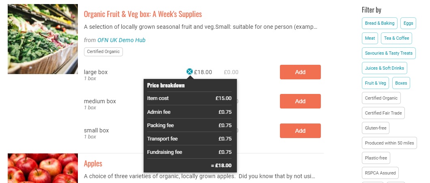Add medium box to cart
430x183 pixels.
coord(300,101)
